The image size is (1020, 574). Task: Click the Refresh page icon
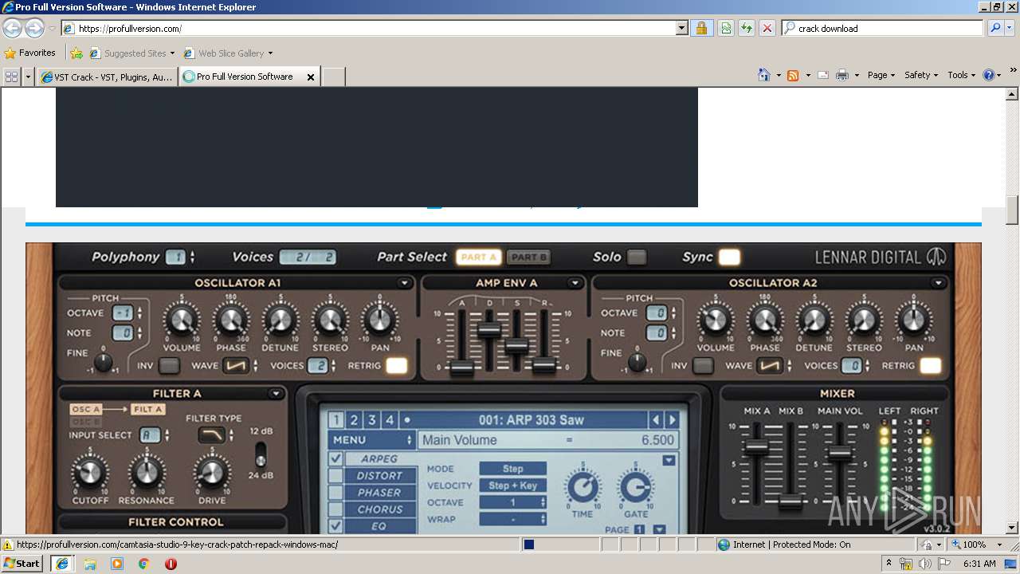[x=747, y=28]
